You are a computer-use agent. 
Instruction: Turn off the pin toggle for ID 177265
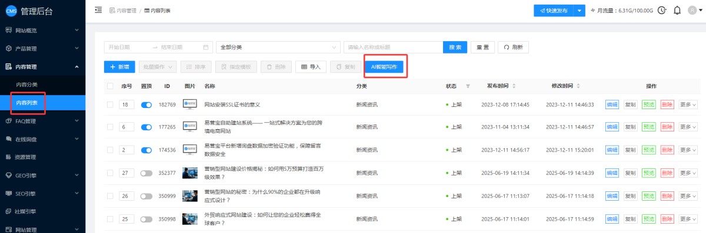point(146,127)
